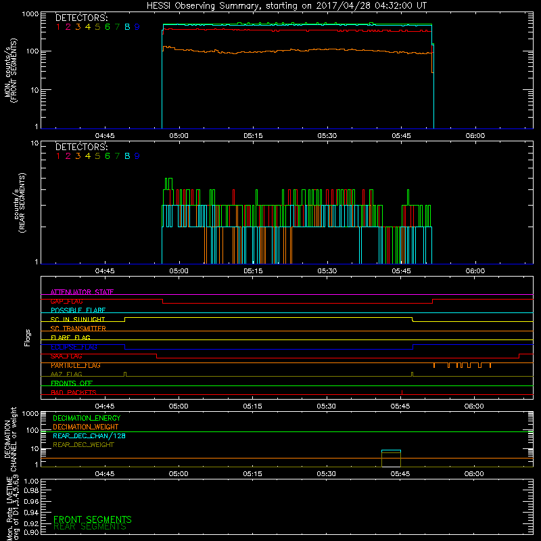Click the DETECTORS: label in the rear segments plot
This screenshot has height=541, width=541.
pos(81,147)
